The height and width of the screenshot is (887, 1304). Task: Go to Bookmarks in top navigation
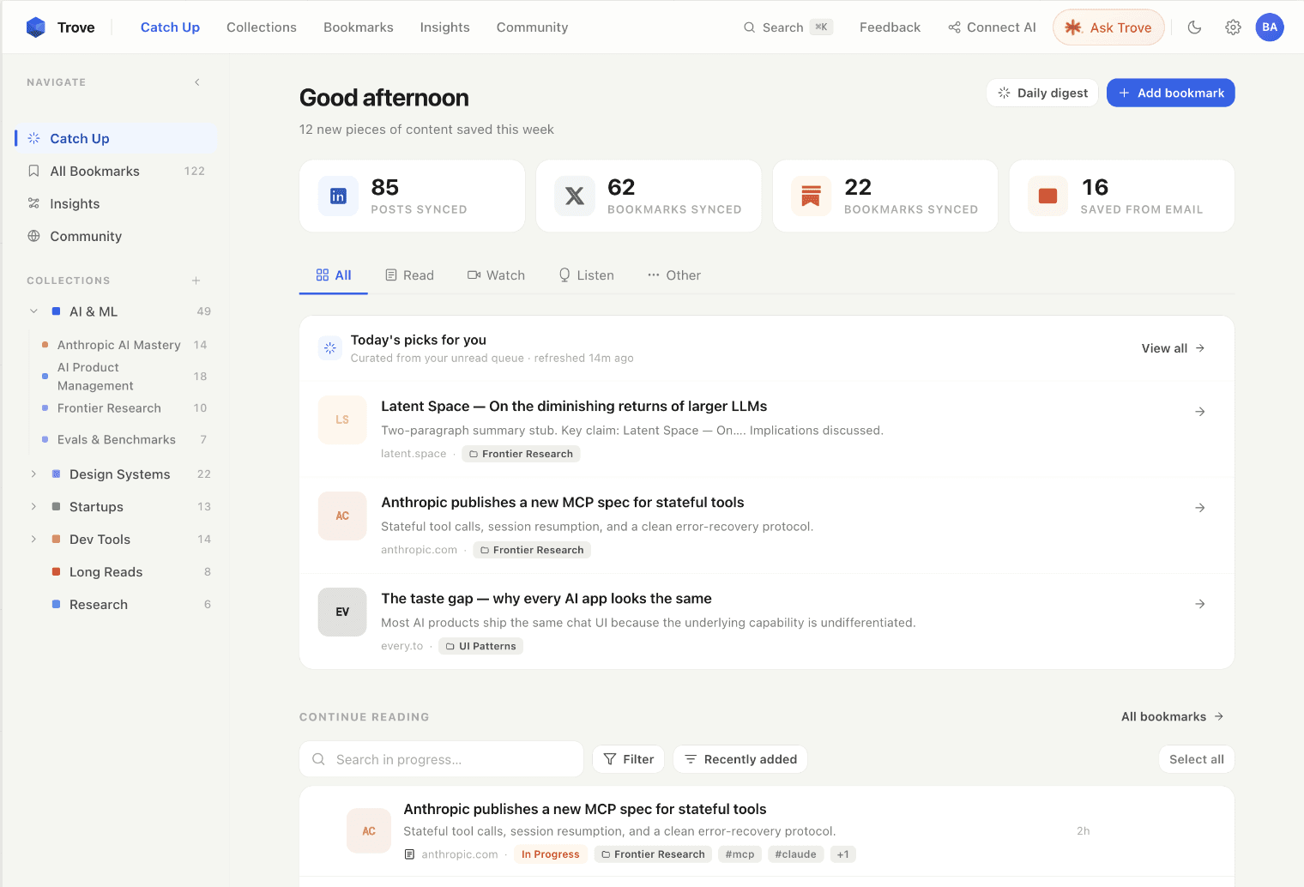click(x=359, y=27)
